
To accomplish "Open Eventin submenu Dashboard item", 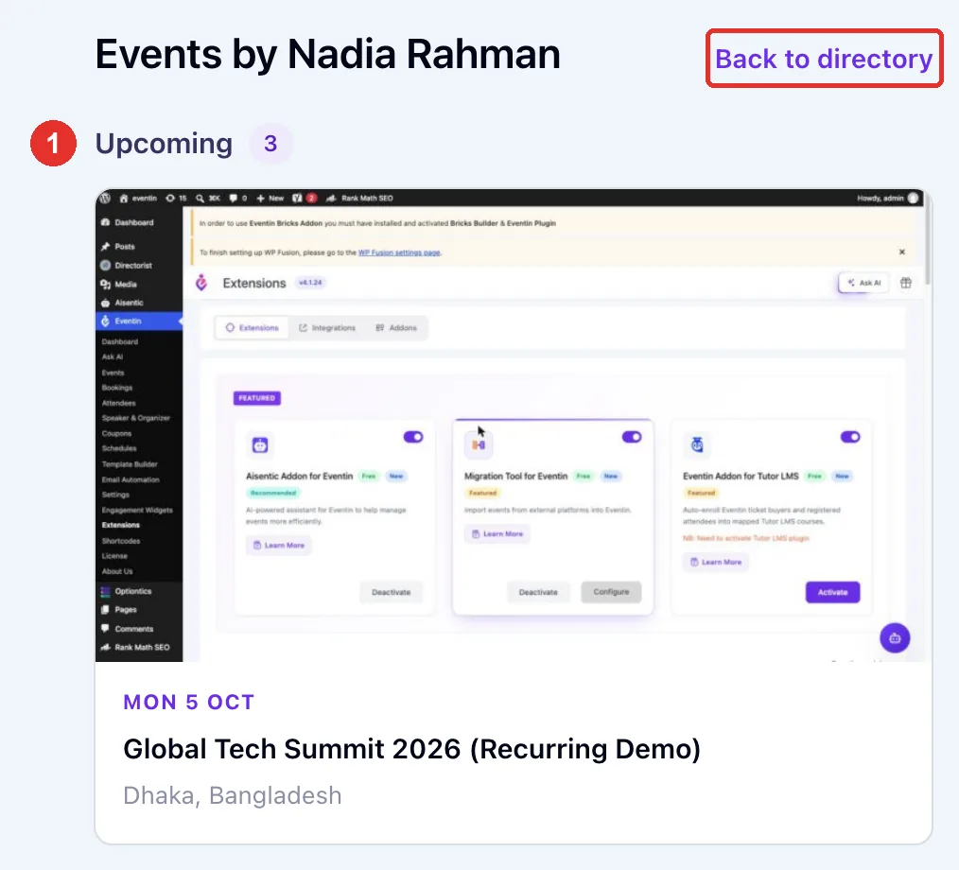I will click(120, 341).
